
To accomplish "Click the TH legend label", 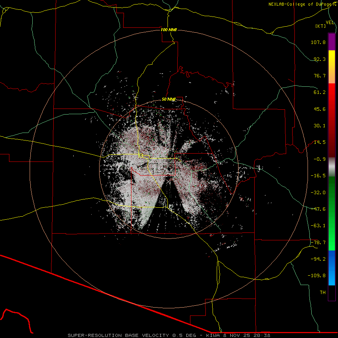I will 323,293.
